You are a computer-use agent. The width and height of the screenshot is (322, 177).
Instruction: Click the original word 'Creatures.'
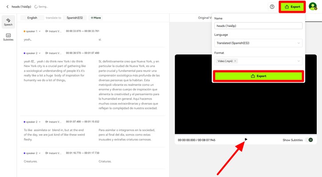31,161
